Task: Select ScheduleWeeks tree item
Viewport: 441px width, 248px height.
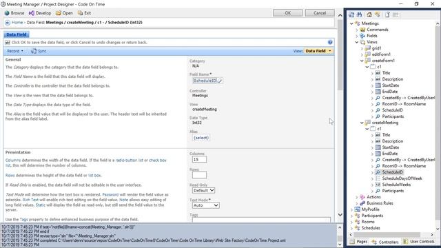Action: pos(396,185)
